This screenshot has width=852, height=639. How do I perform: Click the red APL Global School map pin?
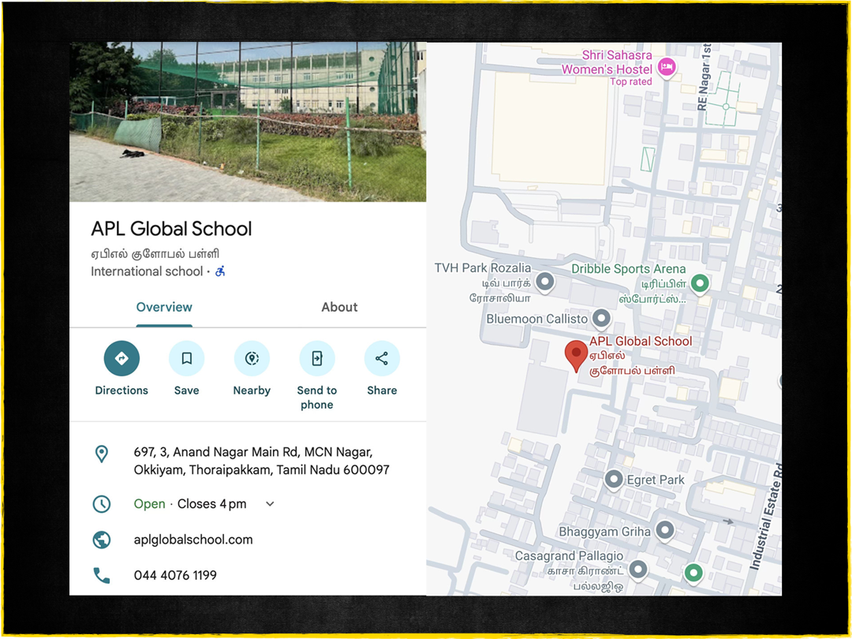click(576, 356)
